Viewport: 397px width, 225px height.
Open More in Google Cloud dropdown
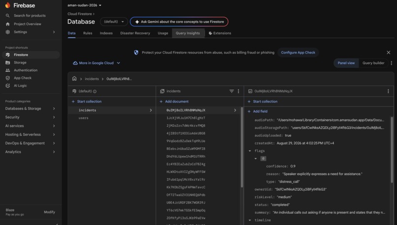[97, 63]
